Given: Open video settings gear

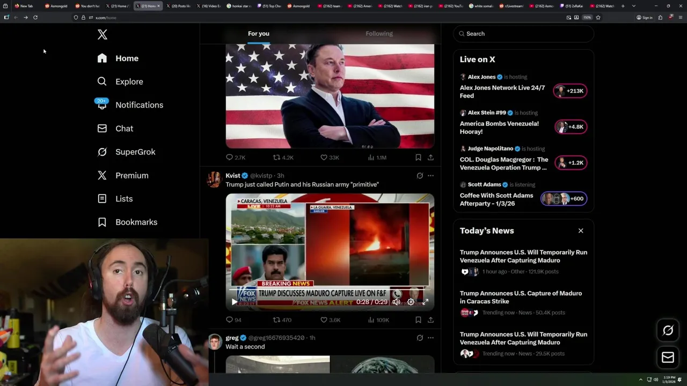Looking at the screenshot, I should (411, 302).
